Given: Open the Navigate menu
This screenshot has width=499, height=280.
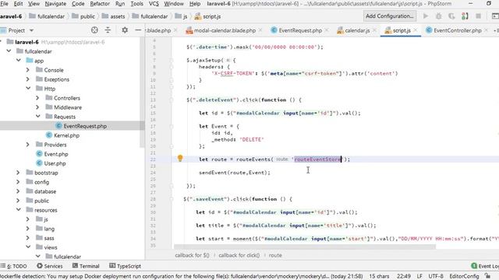Looking at the screenshot, I should tap(55, 4).
